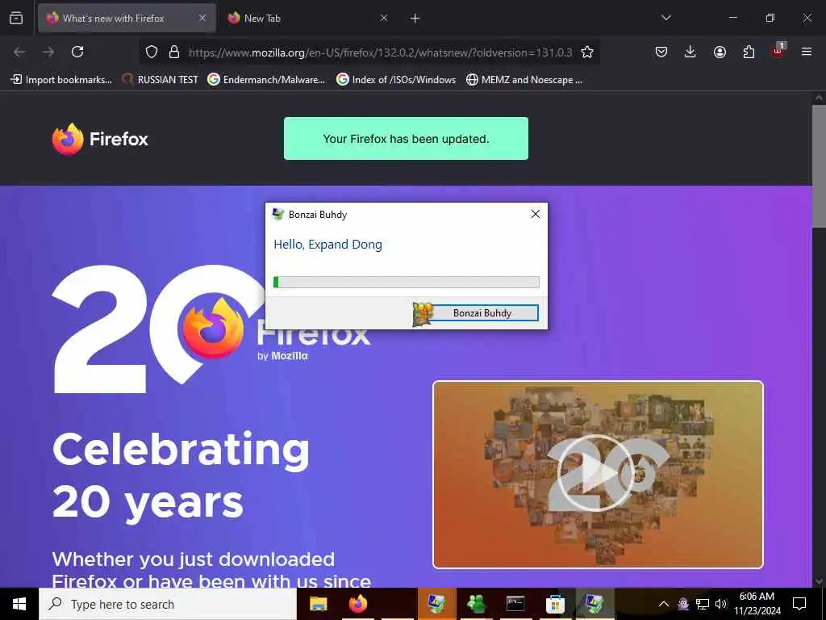This screenshot has width=826, height=620.
Task: Close the Bonzai Buhdy dialog
Action: click(x=536, y=214)
